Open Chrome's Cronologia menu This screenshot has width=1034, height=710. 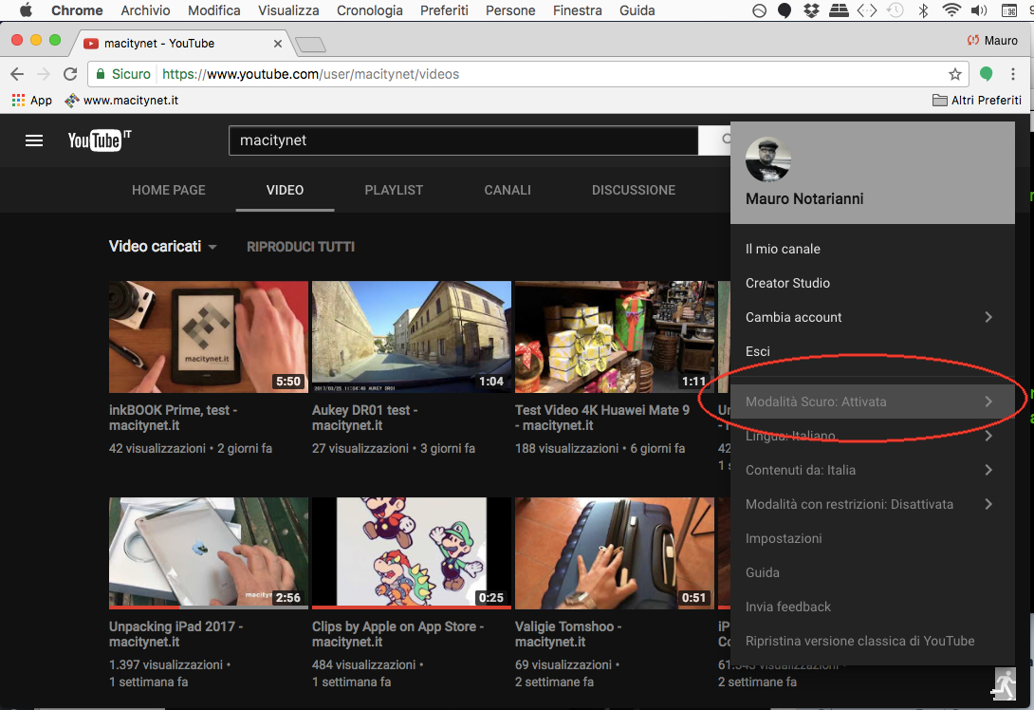(x=369, y=10)
